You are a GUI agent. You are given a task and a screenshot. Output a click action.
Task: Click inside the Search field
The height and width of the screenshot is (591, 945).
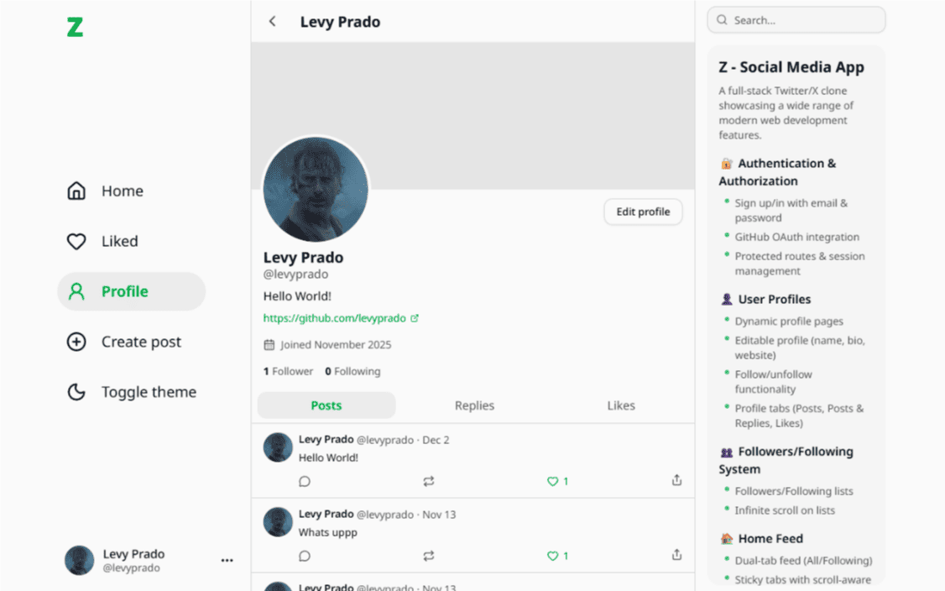796,19
